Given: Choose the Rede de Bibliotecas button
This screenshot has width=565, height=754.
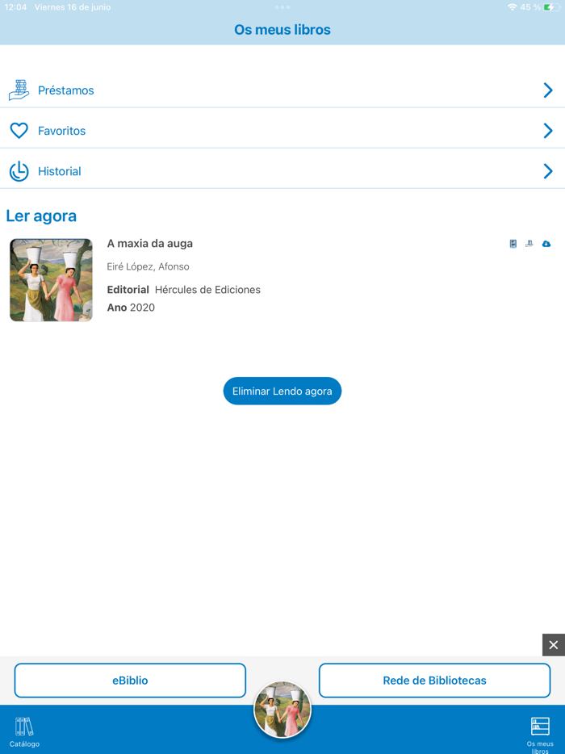Looking at the screenshot, I should (x=434, y=681).
